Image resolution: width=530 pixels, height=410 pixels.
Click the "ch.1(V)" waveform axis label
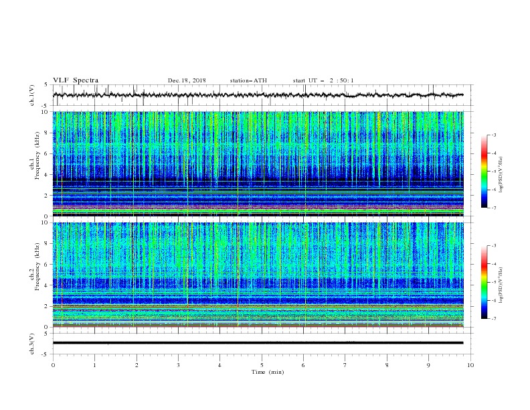[x=32, y=95]
